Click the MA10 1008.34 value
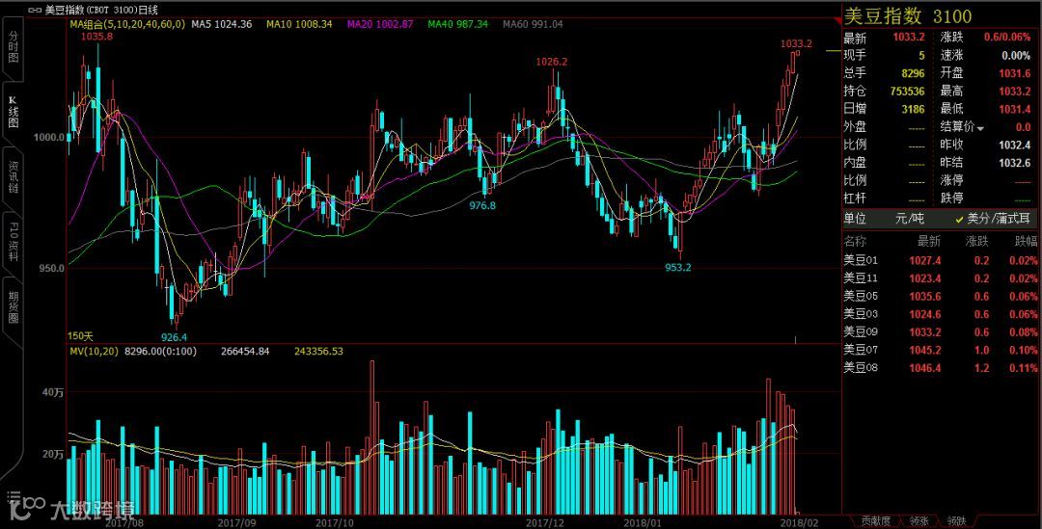Viewport: 1042px width, 529px height. [300, 24]
